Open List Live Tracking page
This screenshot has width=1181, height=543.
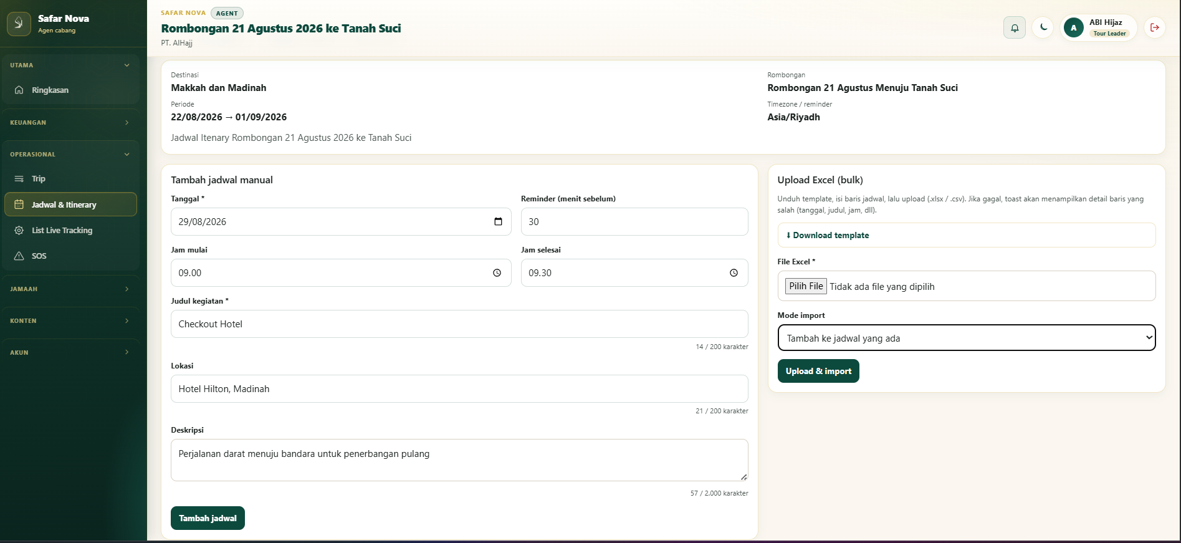click(x=70, y=231)
